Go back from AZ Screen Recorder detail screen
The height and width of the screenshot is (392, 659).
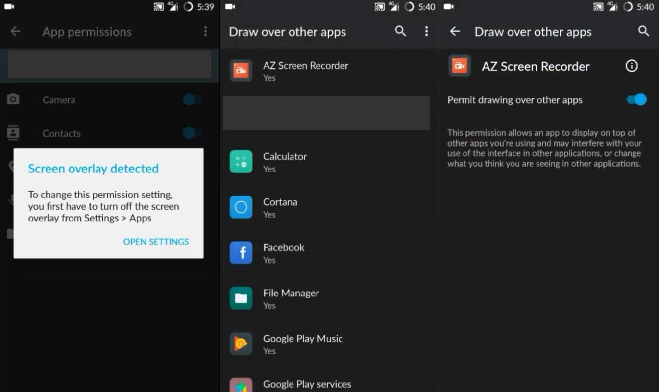(x=455, y=32)
